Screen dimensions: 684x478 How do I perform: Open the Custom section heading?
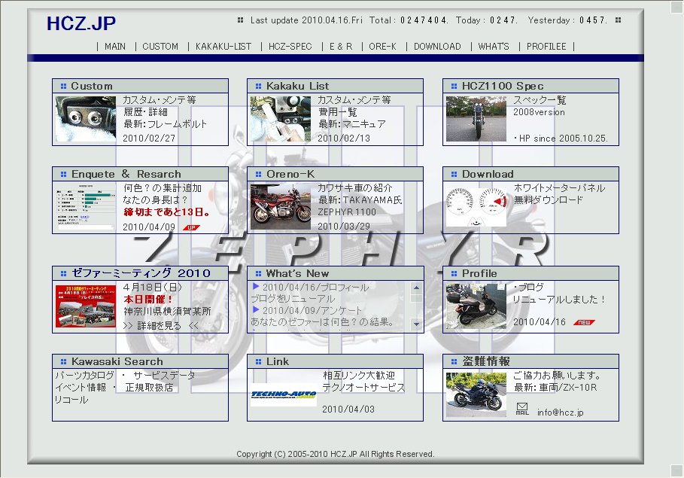coord(92,86)
